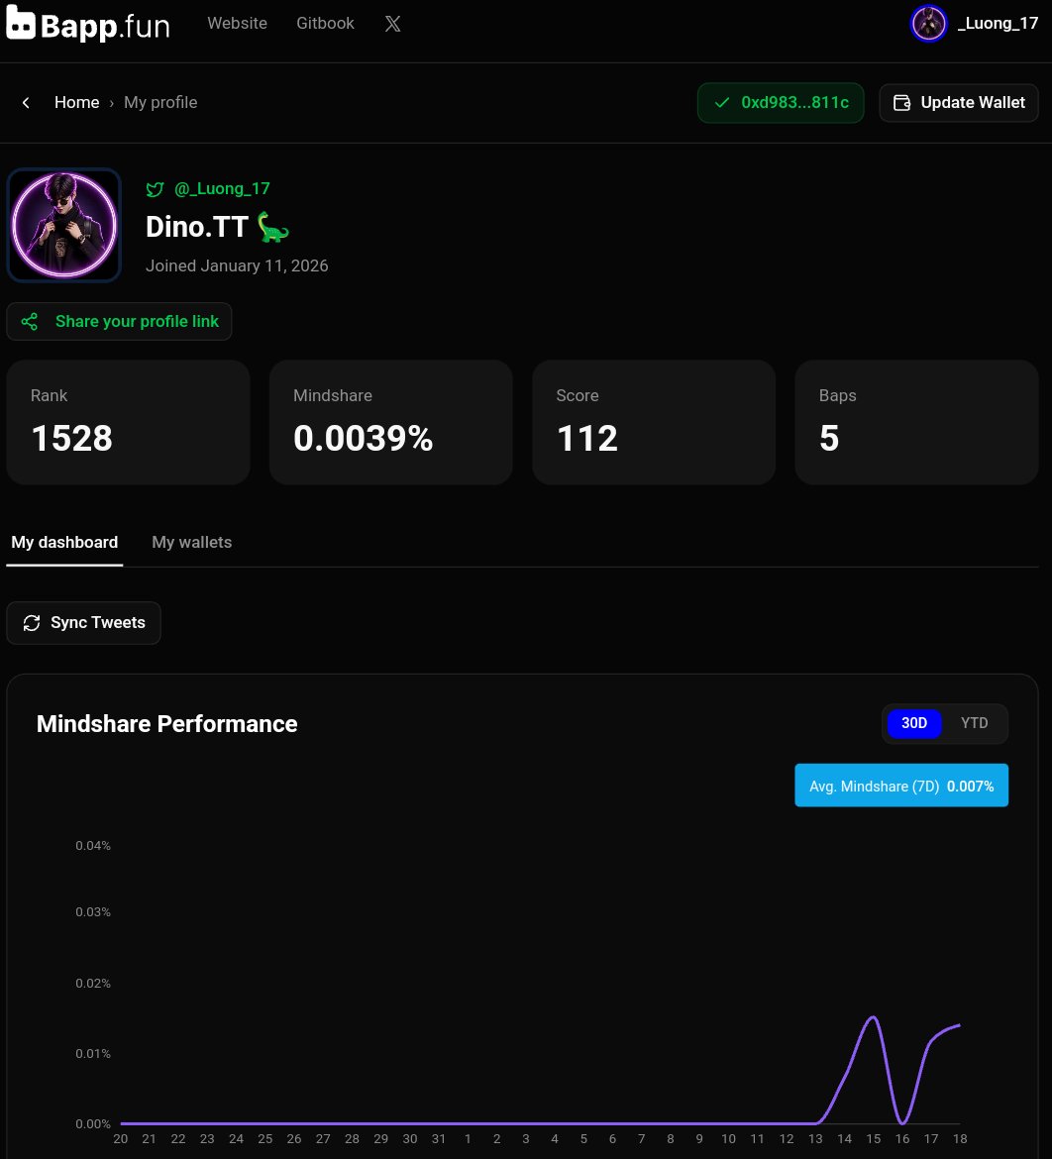1052x1159 pixels.
Task: Click the wallet icon in Update Wallet
Action: click(x=901, y=103)
